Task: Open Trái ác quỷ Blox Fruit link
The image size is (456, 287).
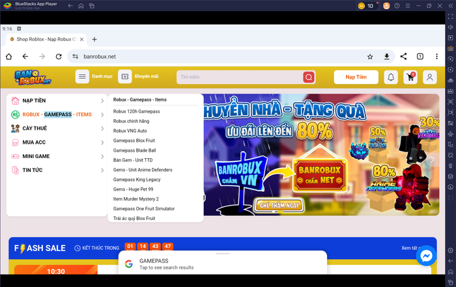Action: [134, 218]
